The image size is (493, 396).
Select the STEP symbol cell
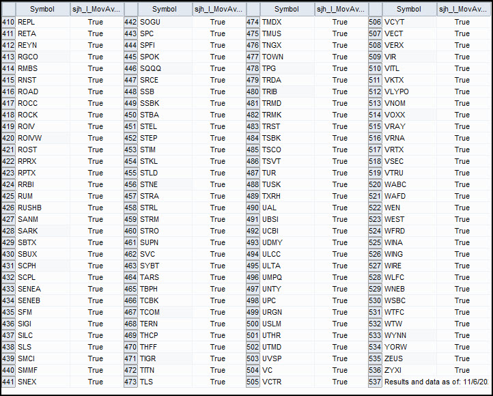[165, 139]
